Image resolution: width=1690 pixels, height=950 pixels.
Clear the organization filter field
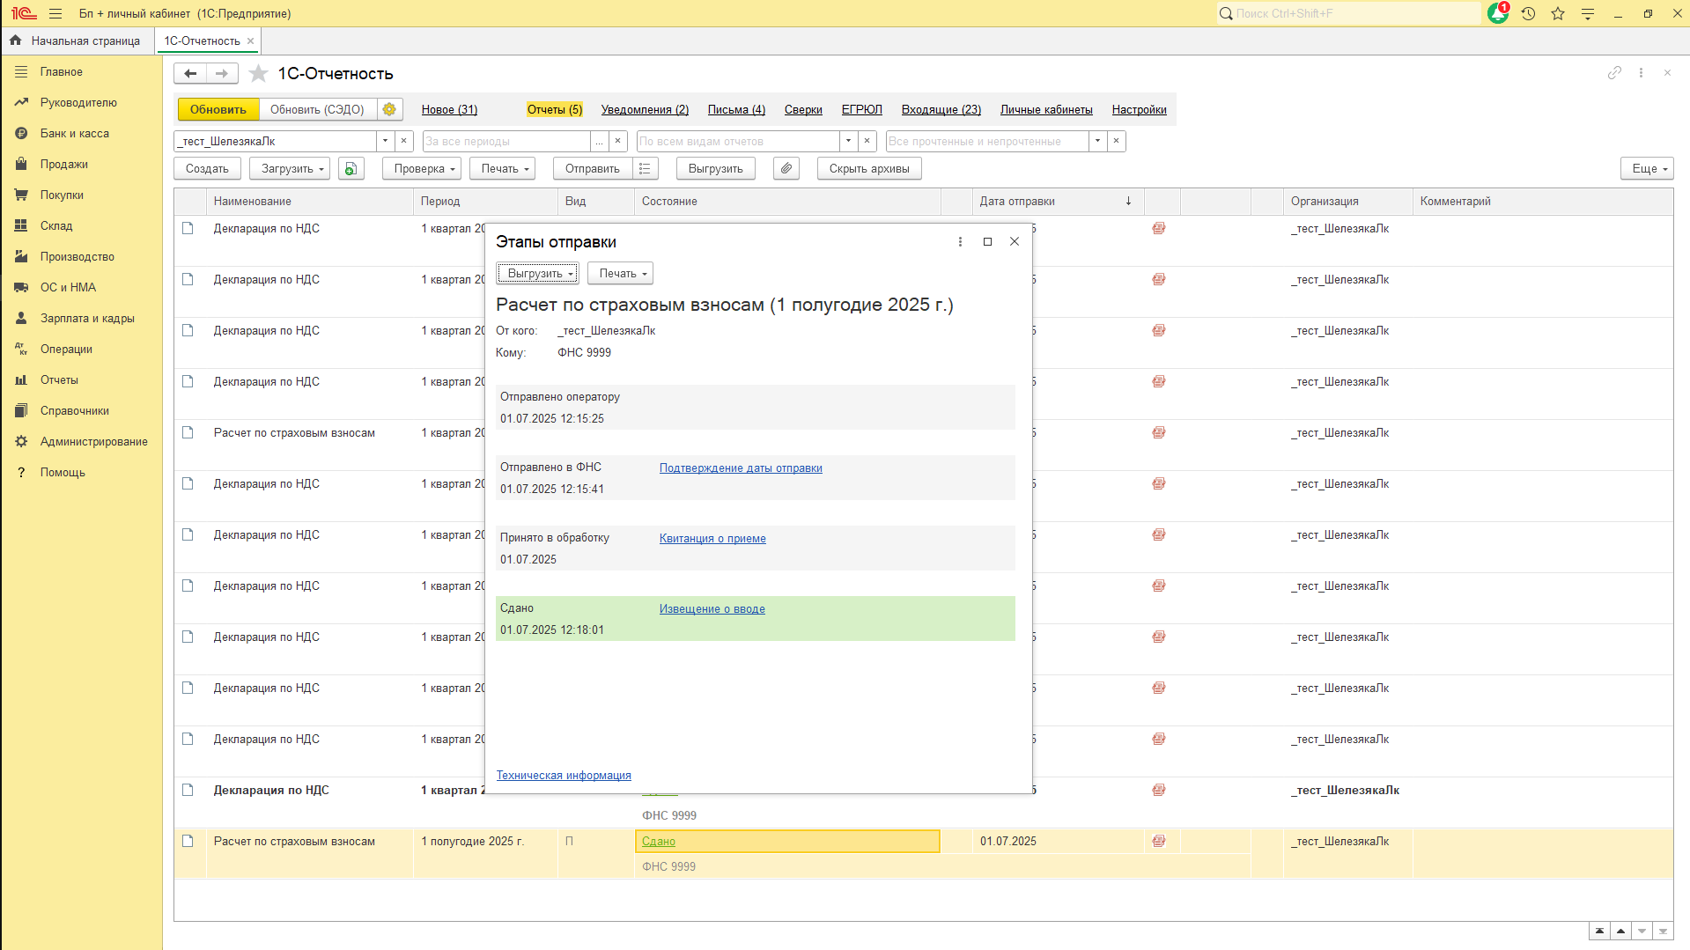tap(403, 141)
